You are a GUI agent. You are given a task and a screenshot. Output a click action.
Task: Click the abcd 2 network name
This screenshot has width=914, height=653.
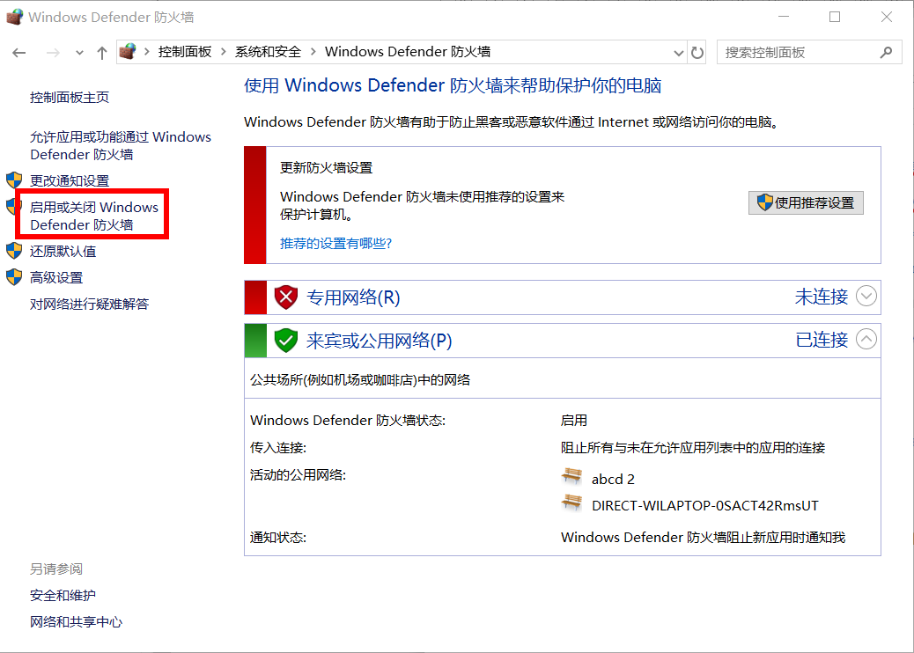(x=613, y=479)
